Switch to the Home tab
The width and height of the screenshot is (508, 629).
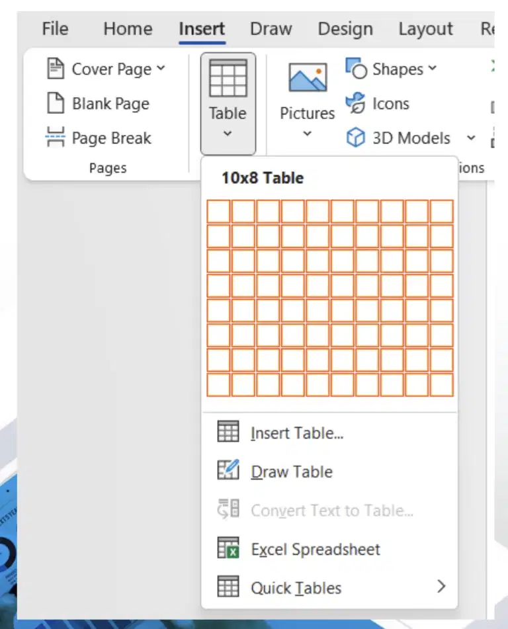[x=128, y=29]
